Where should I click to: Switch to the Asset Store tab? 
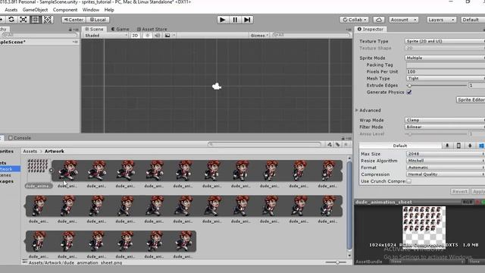click(x=152, y=29)
